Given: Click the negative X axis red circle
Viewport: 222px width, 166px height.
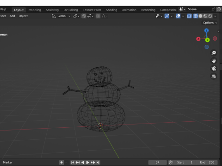Looking at the screenshot, I should coord(215,38).
